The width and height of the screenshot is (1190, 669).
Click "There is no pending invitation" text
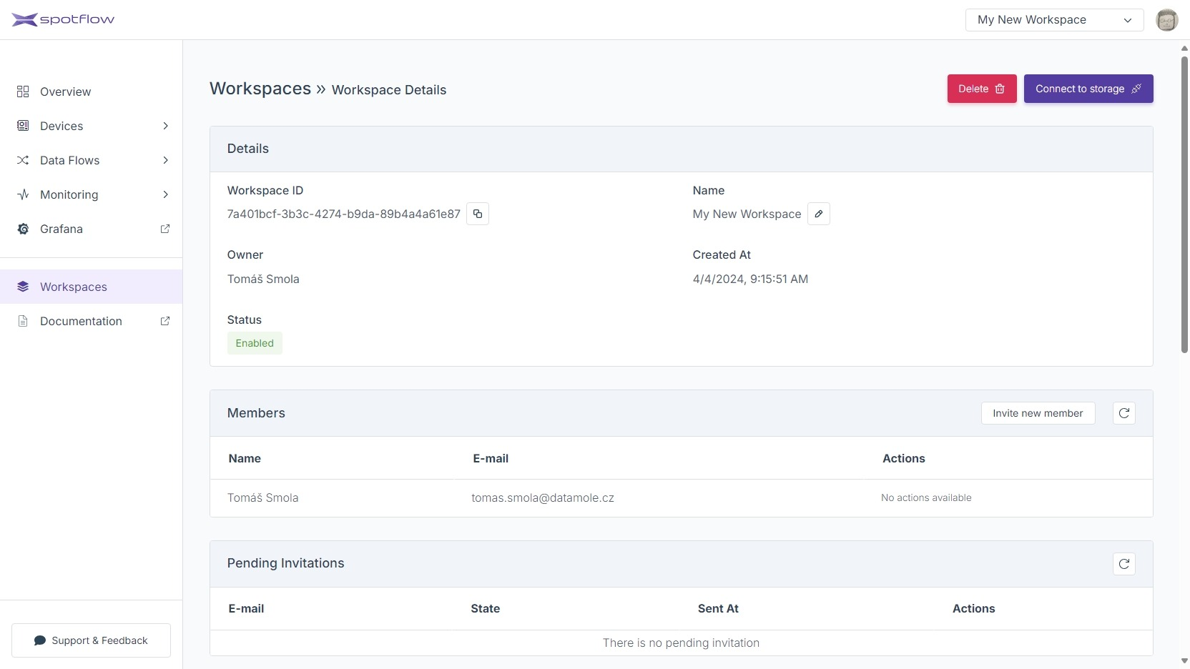(681, 643)
